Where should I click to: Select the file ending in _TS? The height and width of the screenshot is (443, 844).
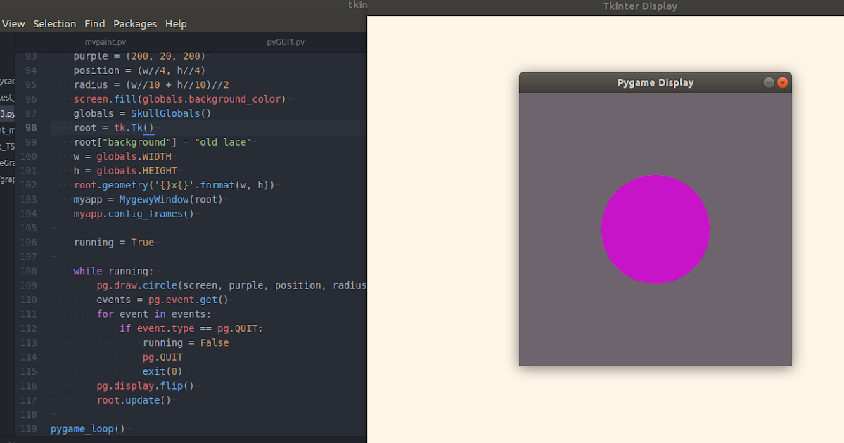pos(6,146)
